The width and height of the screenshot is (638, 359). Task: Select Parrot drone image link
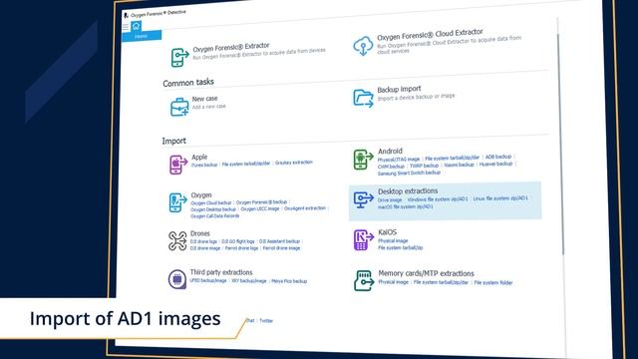coord(281,248)
